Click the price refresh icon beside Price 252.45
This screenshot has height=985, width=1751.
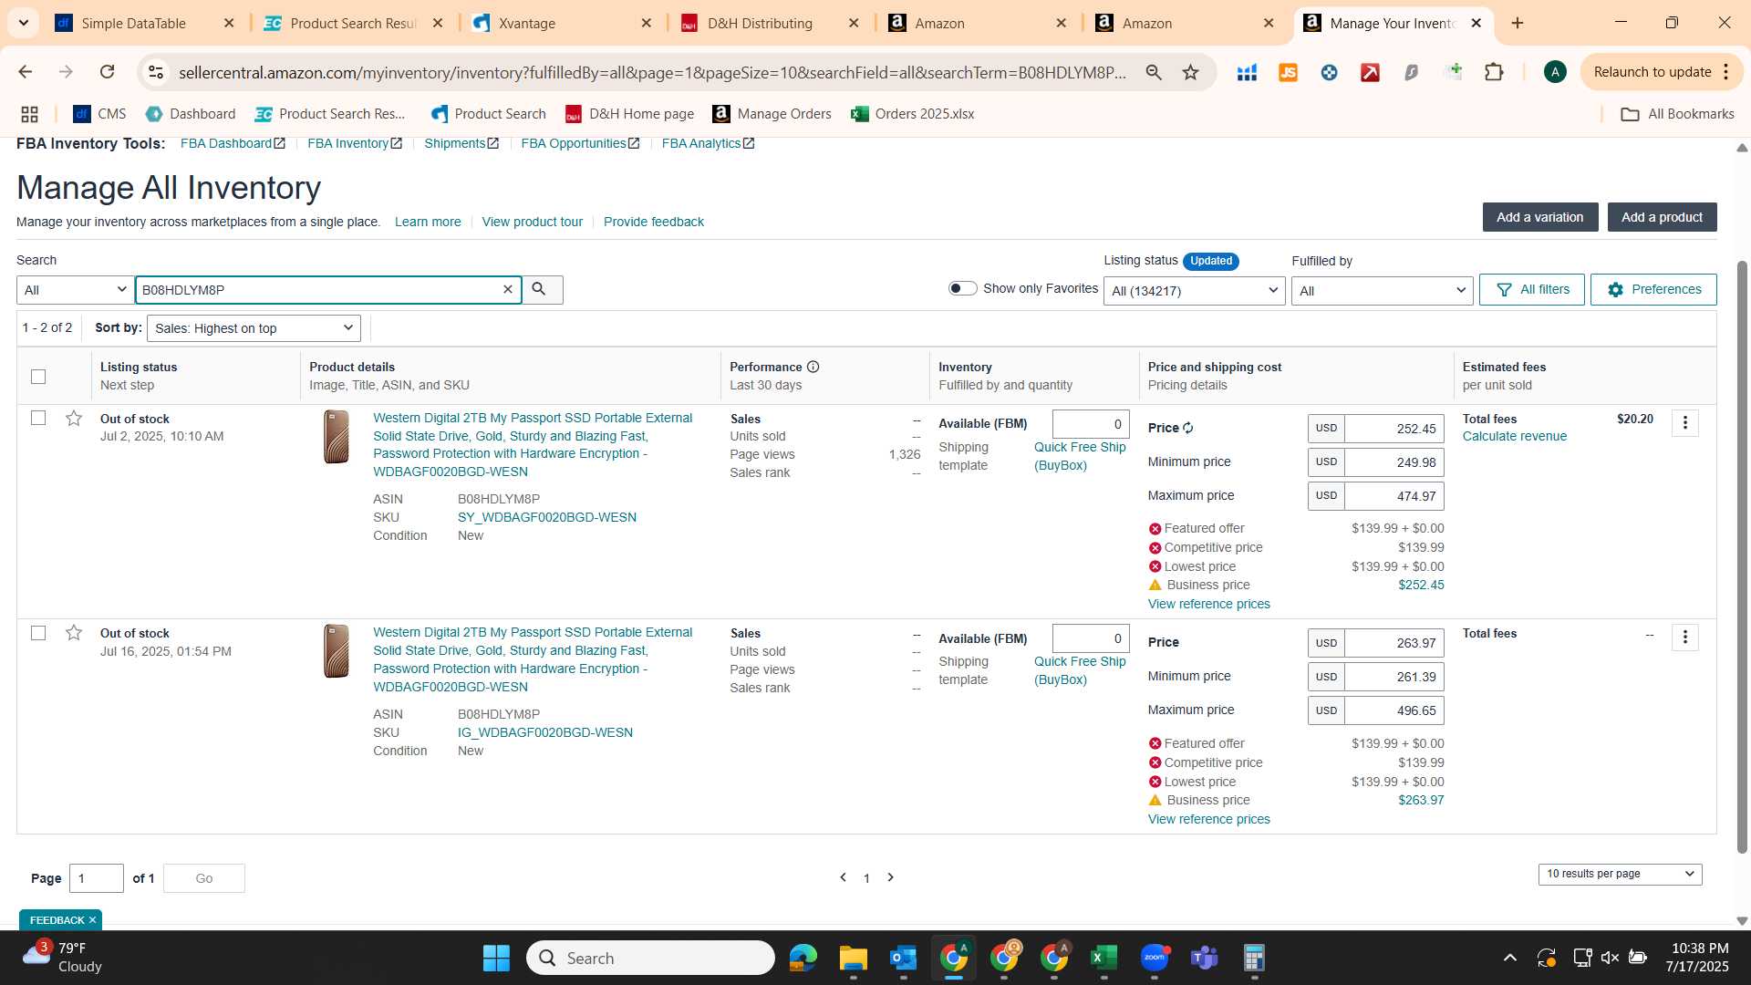tap(1188, 428)
